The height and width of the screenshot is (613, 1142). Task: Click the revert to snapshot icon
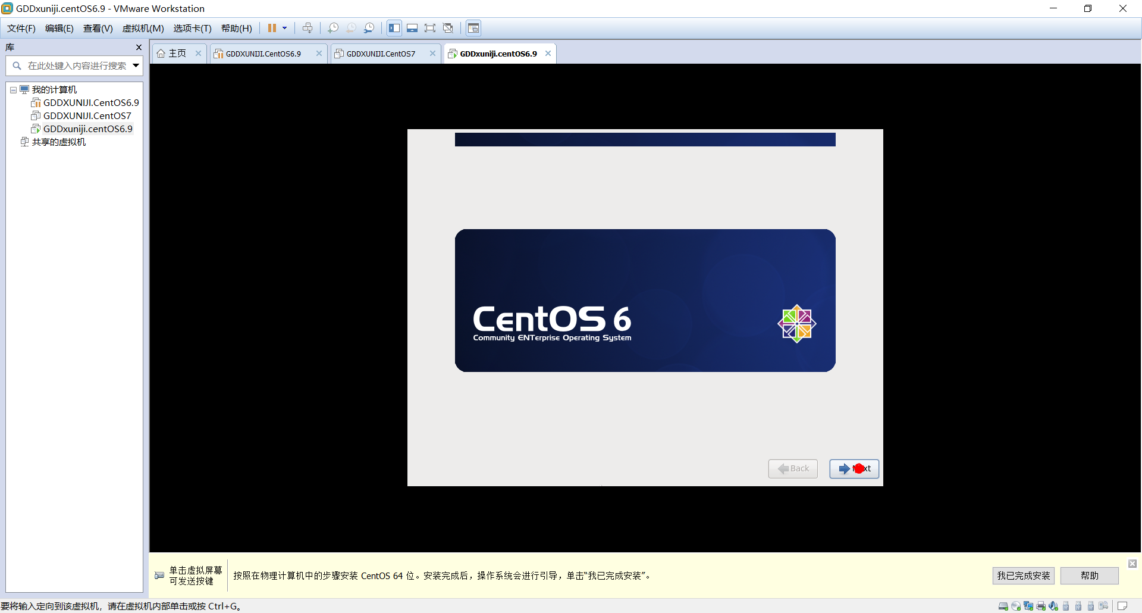(351, 28)
